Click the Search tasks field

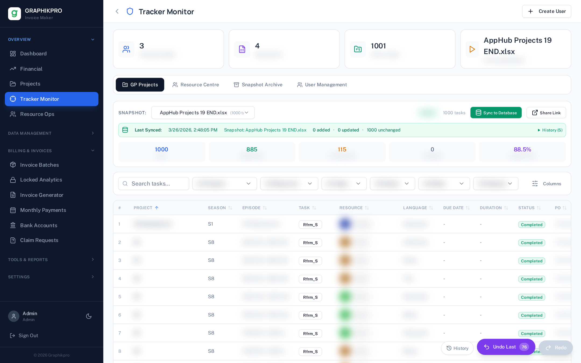(x=154, y=184)
